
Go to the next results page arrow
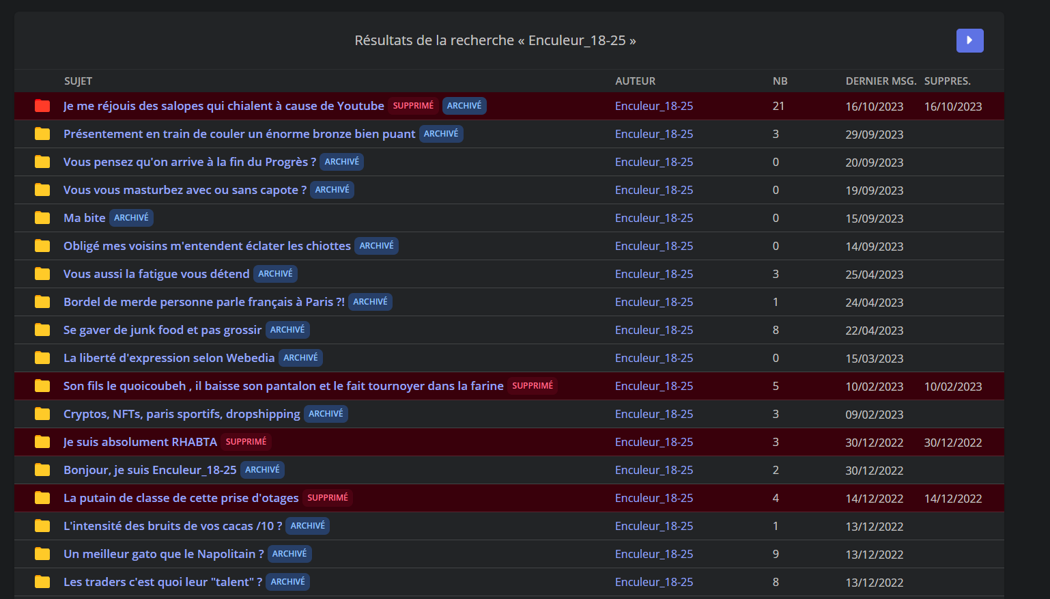pos(969,40)
